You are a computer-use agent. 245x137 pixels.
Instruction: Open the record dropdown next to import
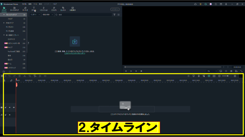coord(48,15)
